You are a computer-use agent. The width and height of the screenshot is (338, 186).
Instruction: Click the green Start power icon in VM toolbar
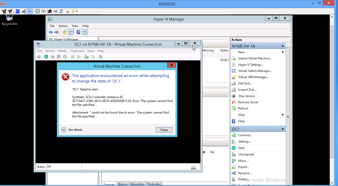click(x=46, y=57)
